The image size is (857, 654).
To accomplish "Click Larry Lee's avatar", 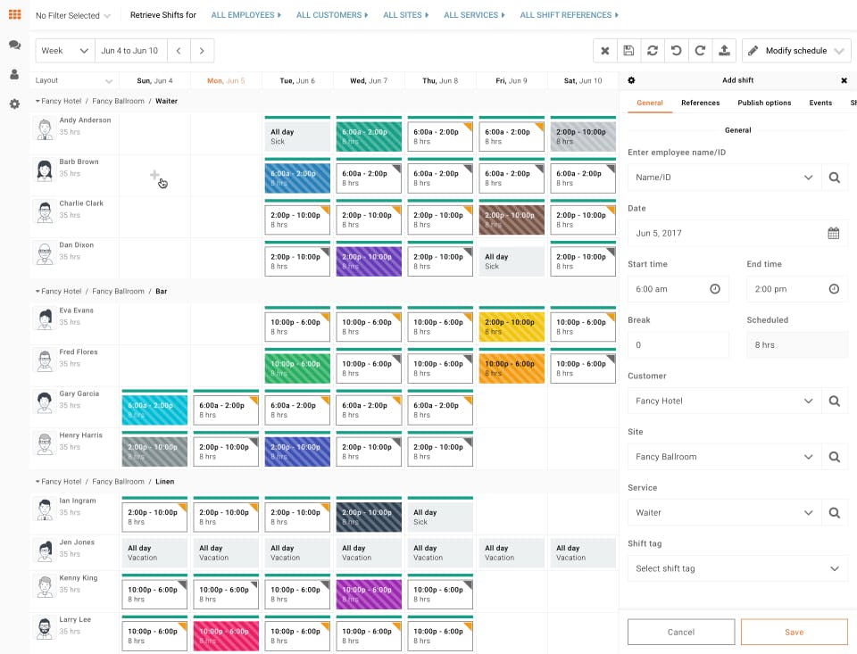I will click(x=45, y=628).
